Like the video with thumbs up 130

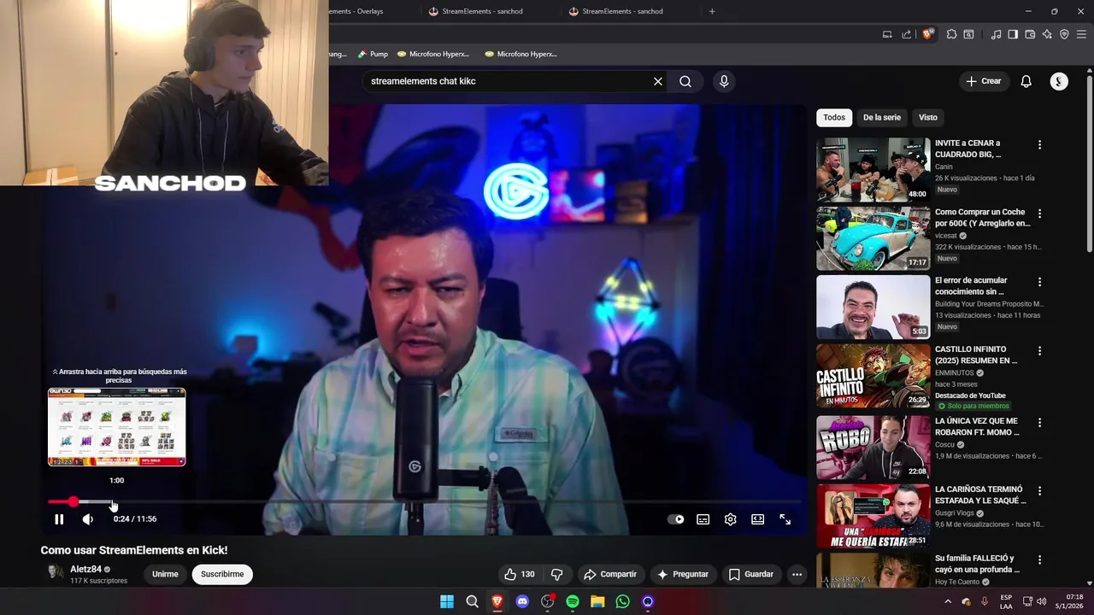point(520,574)
